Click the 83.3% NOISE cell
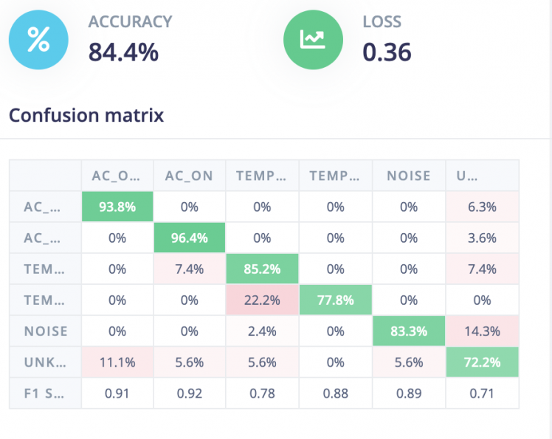 (409, 331)
